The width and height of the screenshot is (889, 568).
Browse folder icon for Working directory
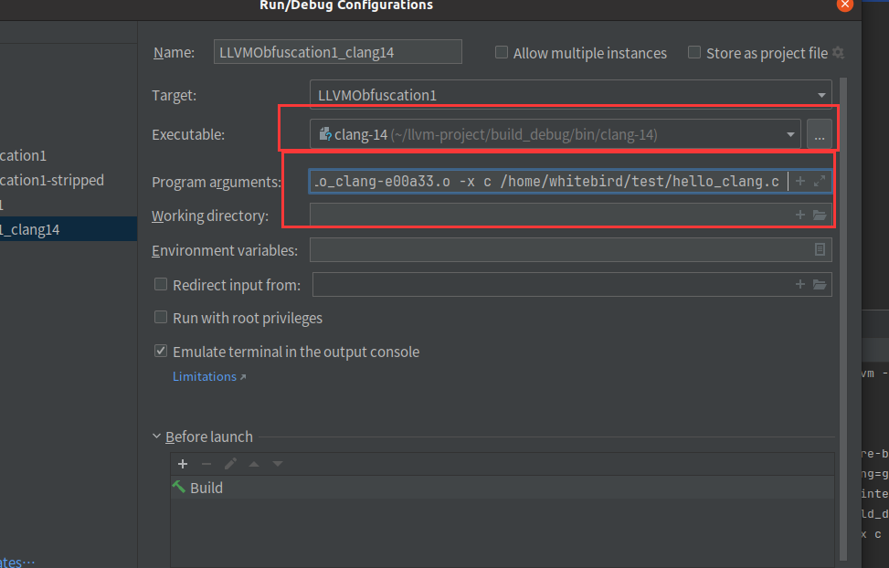click(820, 215)
